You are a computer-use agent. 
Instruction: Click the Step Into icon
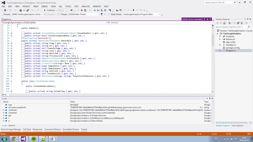[x=98, y=10]
